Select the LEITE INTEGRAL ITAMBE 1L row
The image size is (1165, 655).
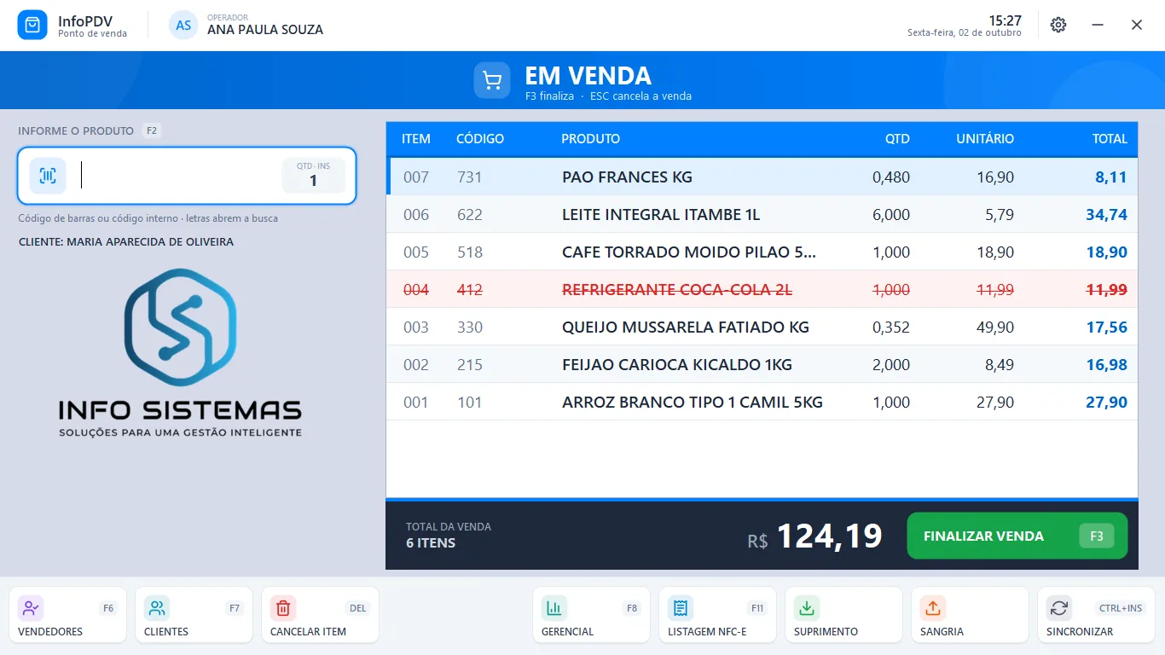[x=762, y=214]
